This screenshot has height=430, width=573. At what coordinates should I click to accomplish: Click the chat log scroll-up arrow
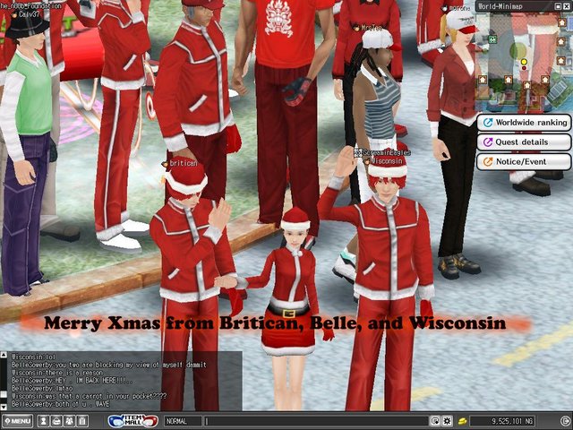(4, 355)
